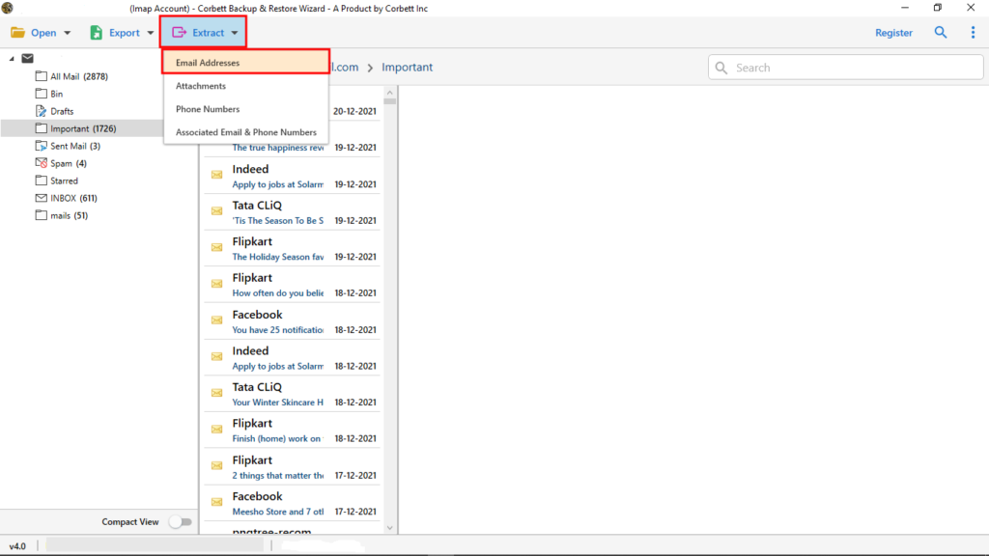Click envelope icon of Facebook 25 notifications email
This screenshot has width=989, height=556.
click(x=217, y=320)
